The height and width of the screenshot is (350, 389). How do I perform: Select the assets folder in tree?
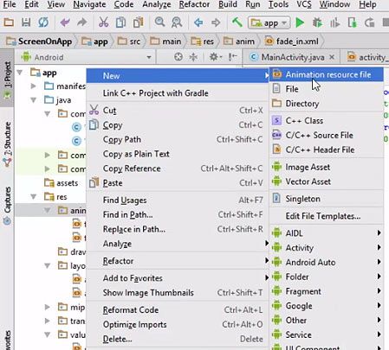62,183
